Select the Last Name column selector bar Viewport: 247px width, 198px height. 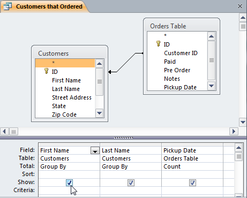coord(131,144)
